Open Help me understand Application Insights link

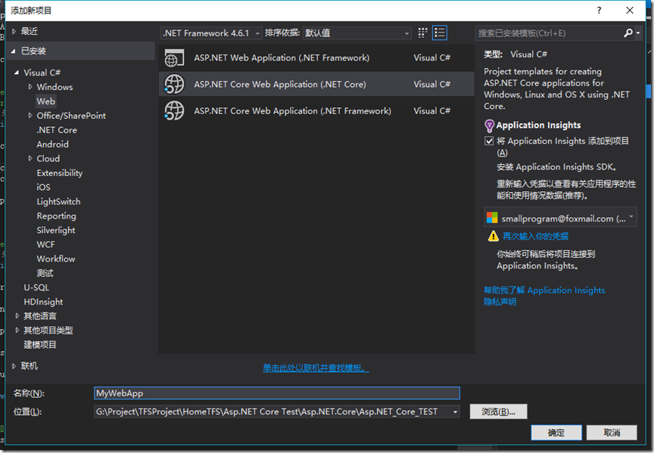tap(544, 290)
